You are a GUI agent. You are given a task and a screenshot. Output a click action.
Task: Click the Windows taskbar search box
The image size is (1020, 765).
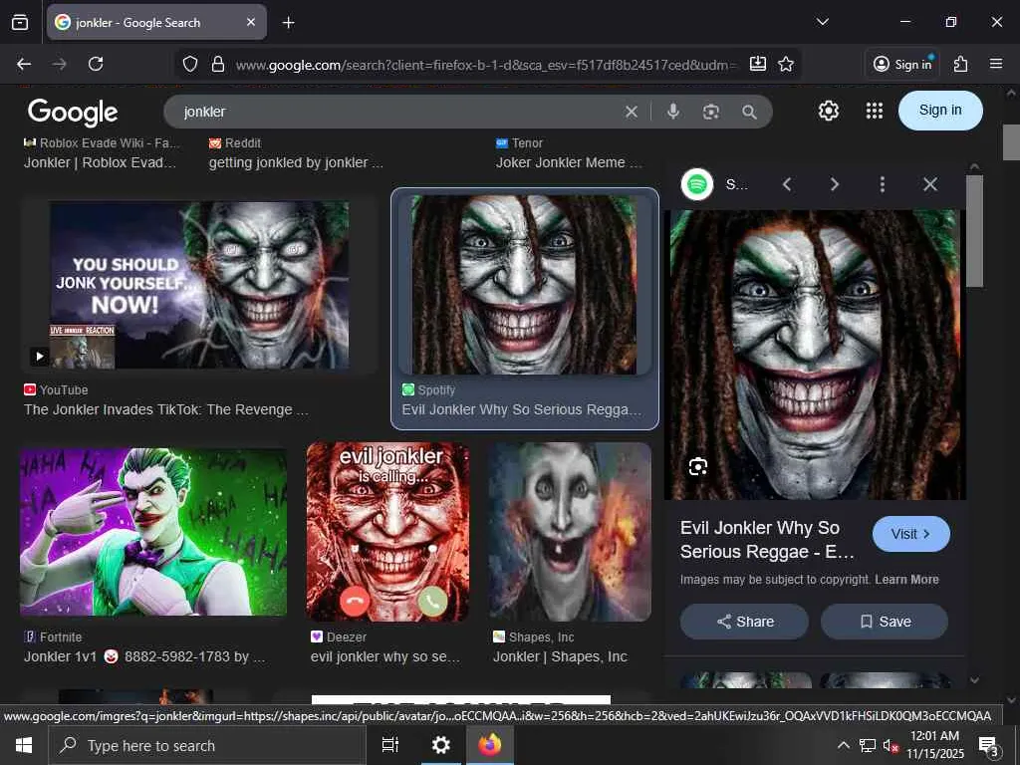(207, 745)
